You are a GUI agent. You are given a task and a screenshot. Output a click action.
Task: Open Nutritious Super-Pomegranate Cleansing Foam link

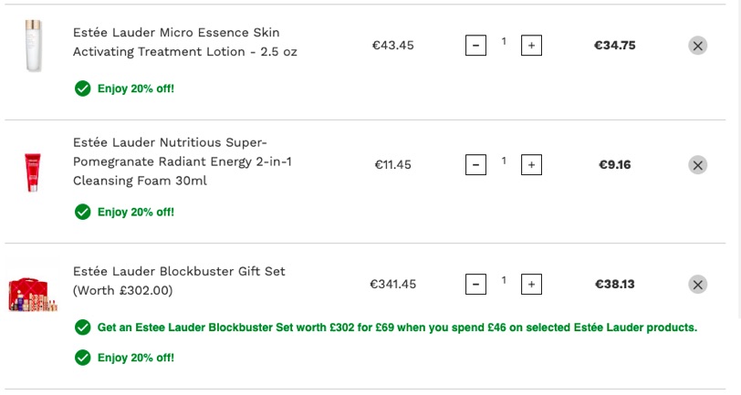pos(183,161)
